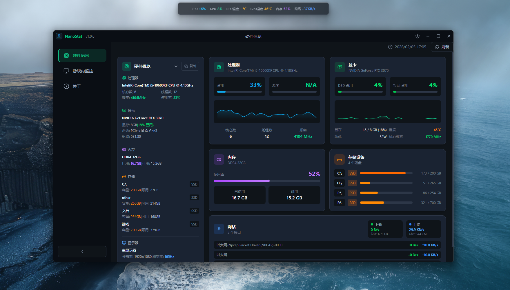Open the About page

point(82,86)
